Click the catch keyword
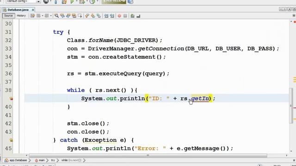The image size is (296, 166). pos(69,140)
